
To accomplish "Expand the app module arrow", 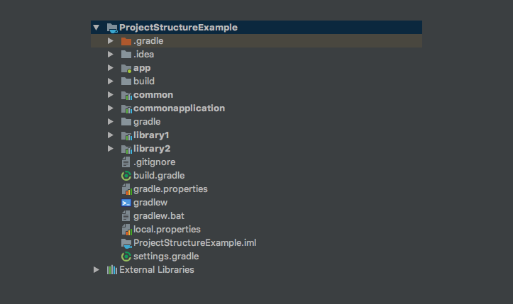I will pyautogui.click(x=111, y=67).
